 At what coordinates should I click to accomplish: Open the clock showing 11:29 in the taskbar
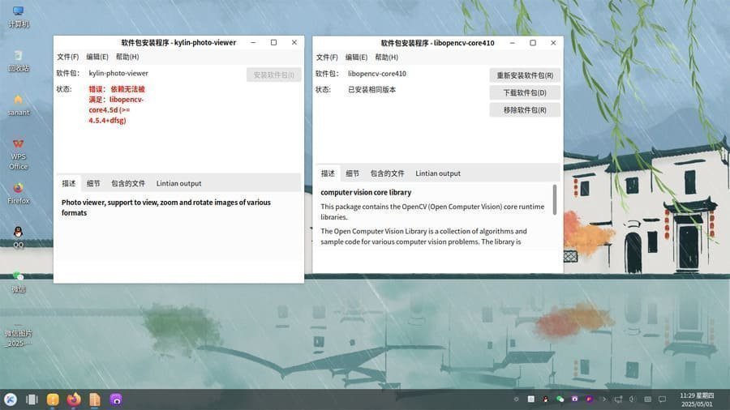[697, 399]
